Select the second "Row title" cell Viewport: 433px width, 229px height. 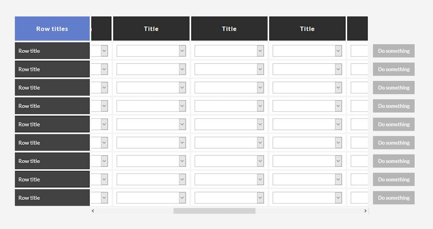pyautogui.click(x=52, y=69)
